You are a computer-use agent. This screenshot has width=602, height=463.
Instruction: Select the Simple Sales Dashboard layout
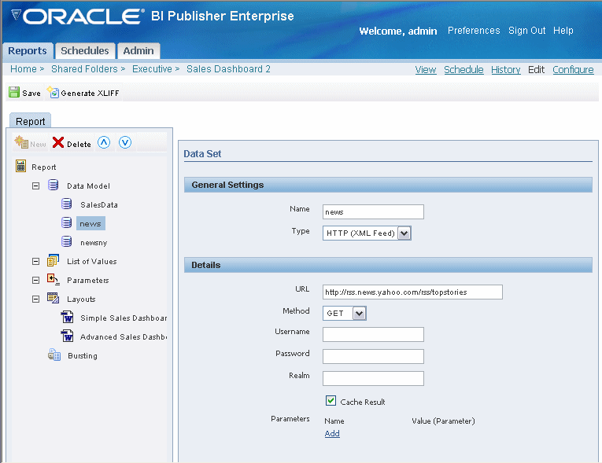124,318
